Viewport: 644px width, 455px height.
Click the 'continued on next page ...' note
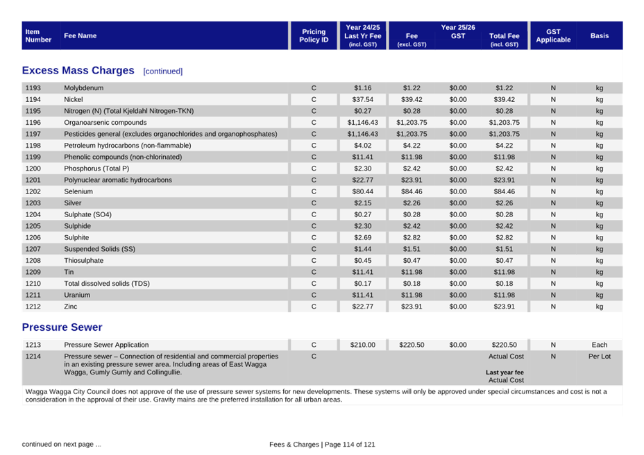pos(62,445)
